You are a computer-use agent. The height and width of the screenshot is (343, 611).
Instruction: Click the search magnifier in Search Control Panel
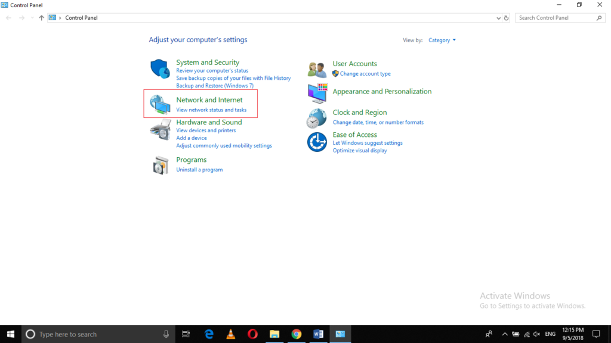[599, 18]
